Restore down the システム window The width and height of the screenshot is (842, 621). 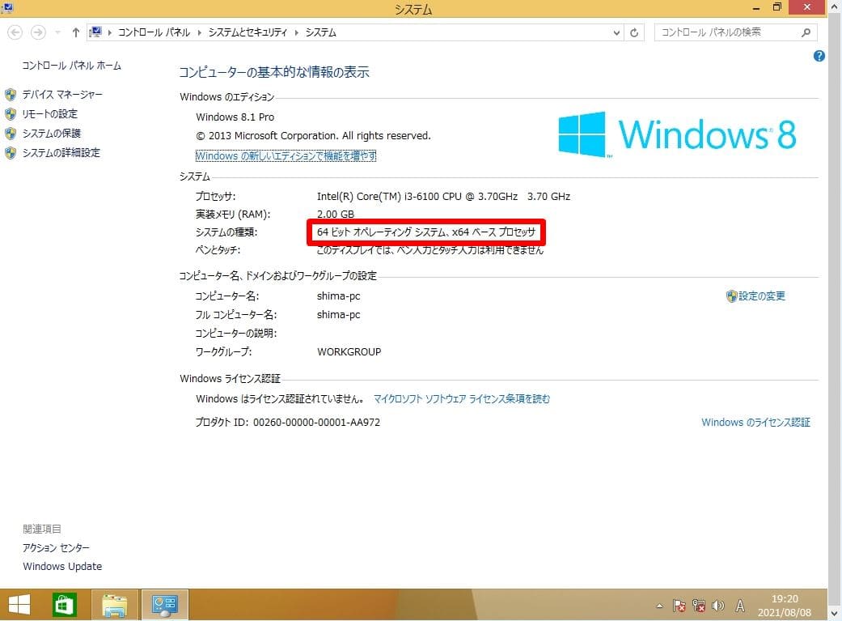[x=777, y=7]
